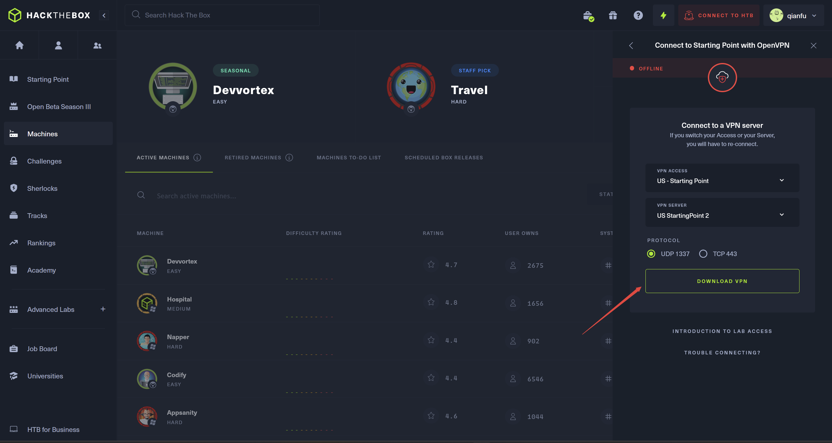The image size is (832, 443).
Task: Open the help question mark icon
Action: click(x=638, y=15)
